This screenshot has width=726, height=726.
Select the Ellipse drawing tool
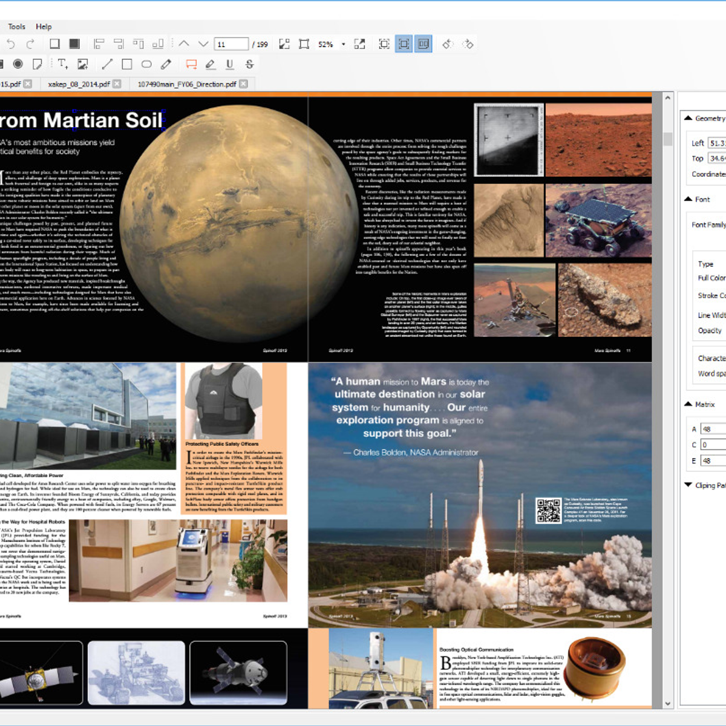147,64
